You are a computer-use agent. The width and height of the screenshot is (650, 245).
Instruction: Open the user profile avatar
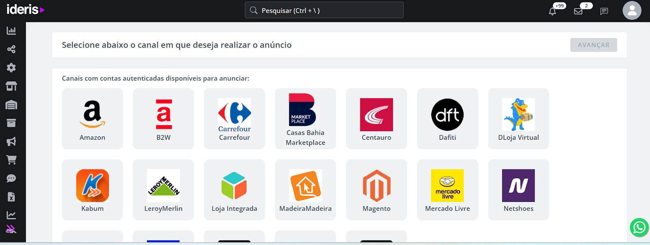[x=632, y=11]
